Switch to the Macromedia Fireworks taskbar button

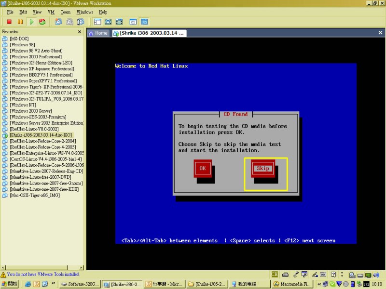tap(292, 284)
